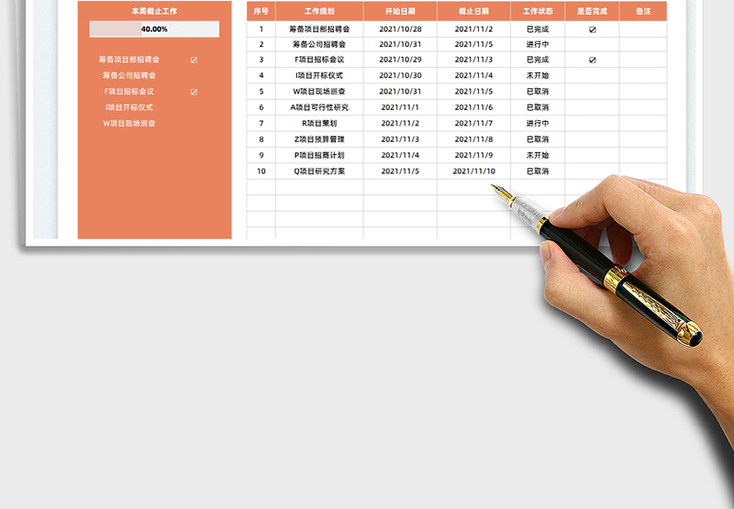
Task: Select the 开始日期 column header
Action: coord(400,12)
